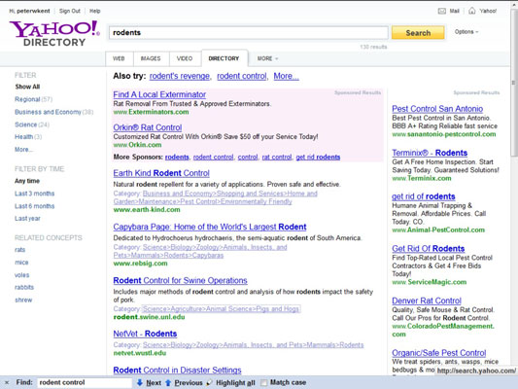Filter by Regional category
Viewport: 518px width, 389px height.
(x=27, y=99)
